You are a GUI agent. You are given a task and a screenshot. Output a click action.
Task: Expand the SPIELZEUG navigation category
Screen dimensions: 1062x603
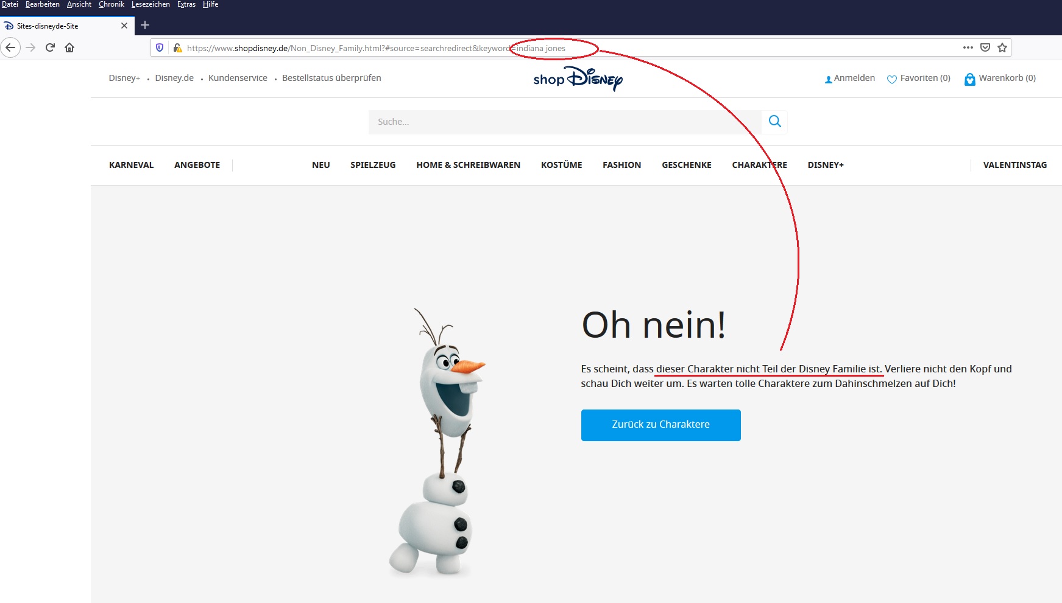373,165
